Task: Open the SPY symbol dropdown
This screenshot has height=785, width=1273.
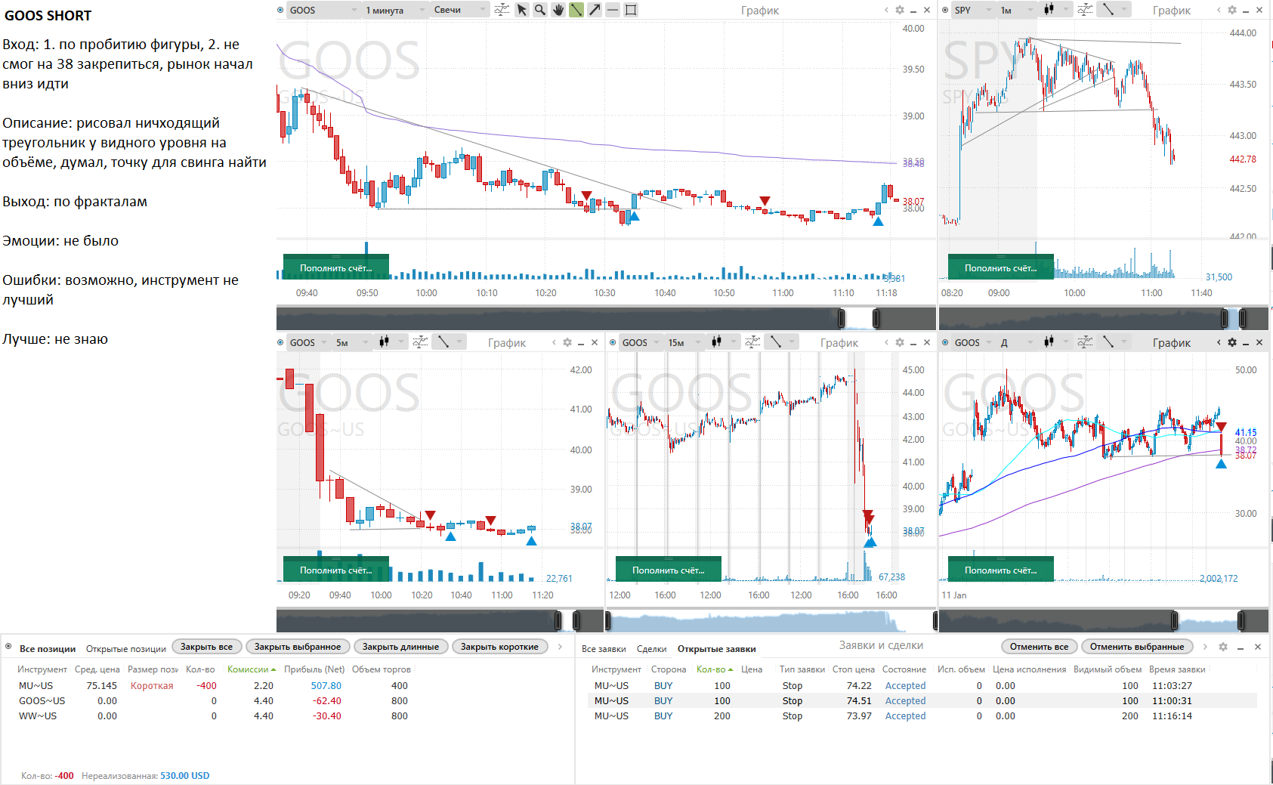Action: 973,10
